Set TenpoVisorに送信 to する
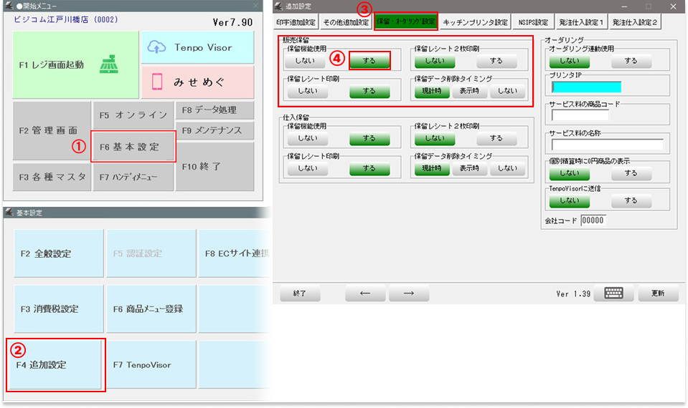688x408 pixels. click(x=631, y=200)
